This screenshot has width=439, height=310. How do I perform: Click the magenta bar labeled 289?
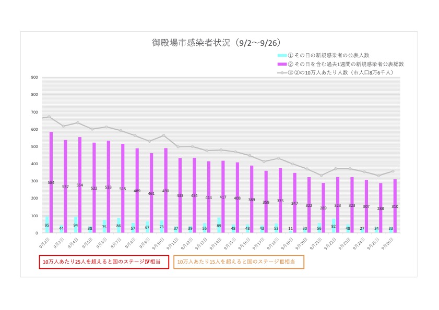point(323,208)
